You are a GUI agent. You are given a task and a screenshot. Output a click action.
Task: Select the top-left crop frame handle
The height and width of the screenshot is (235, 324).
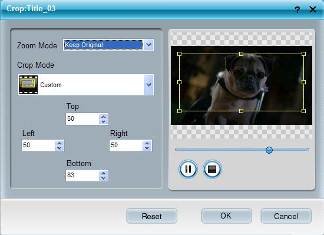tap(179, 54)
